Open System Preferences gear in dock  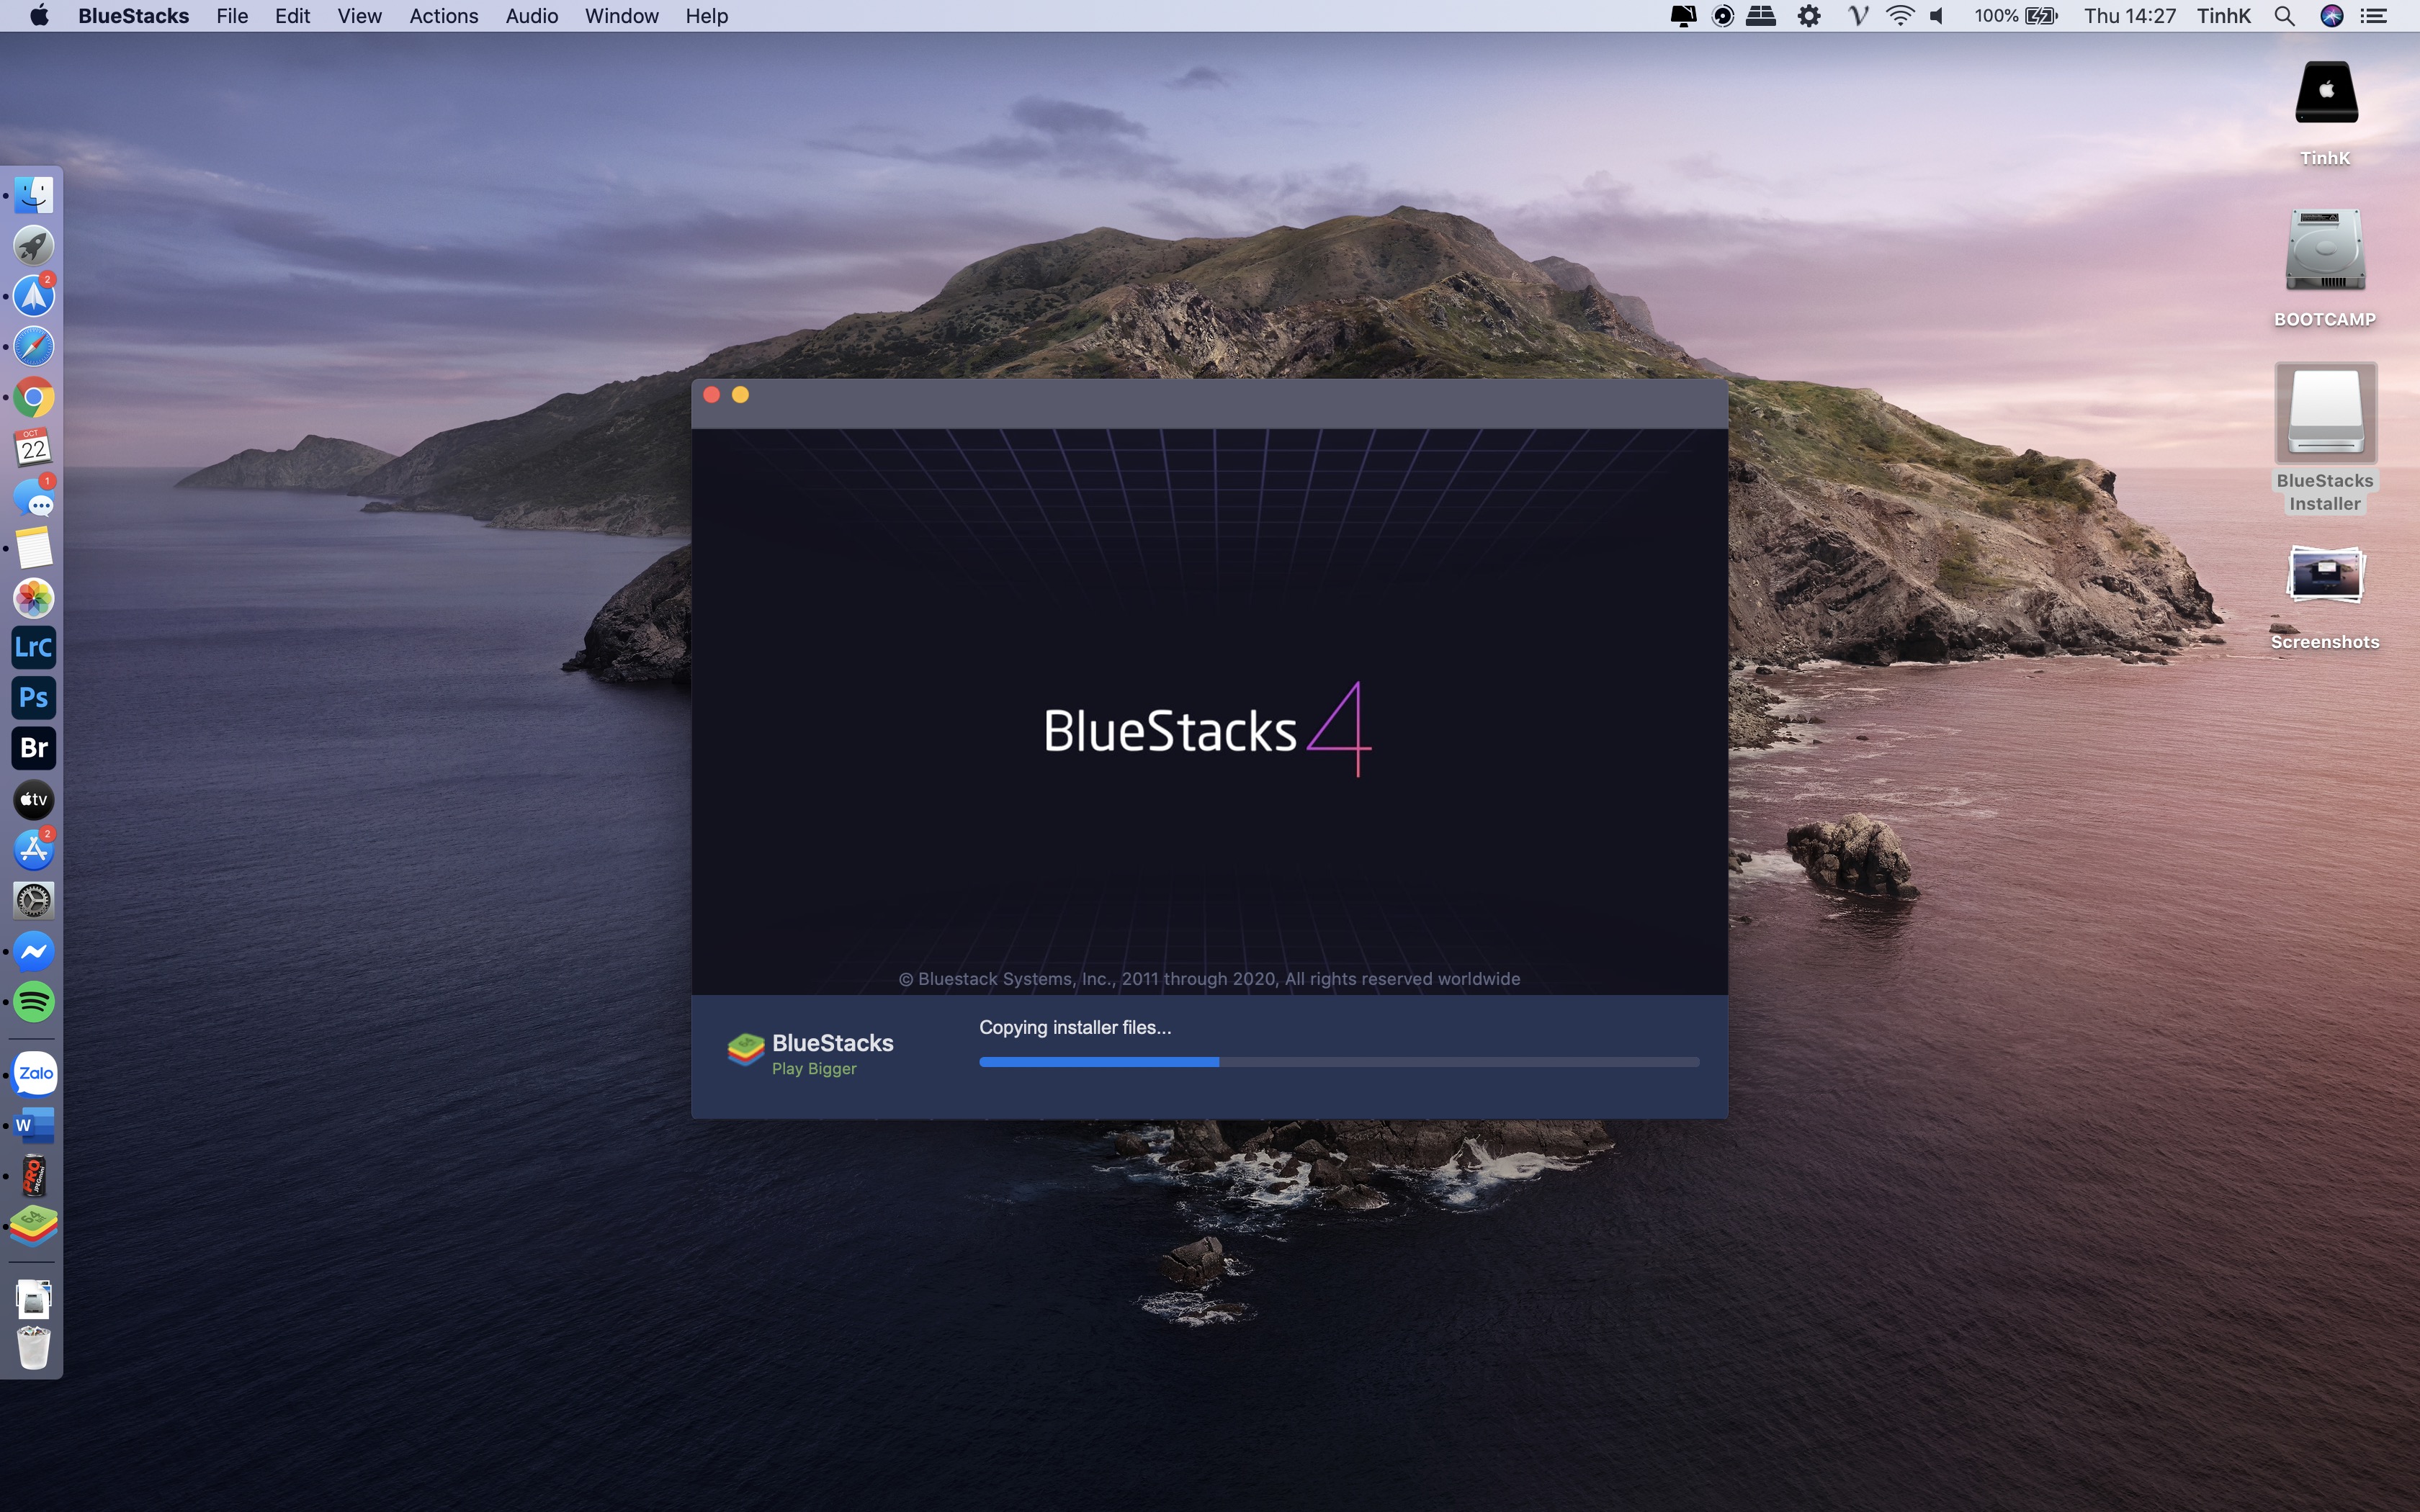(34, 900)
